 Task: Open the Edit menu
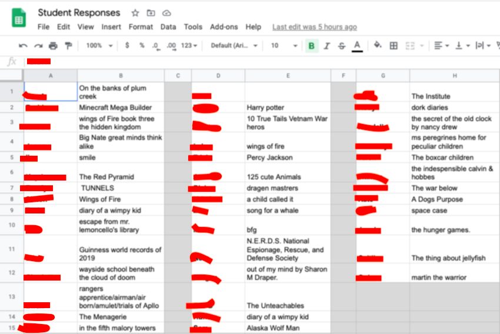click(64, 27)
